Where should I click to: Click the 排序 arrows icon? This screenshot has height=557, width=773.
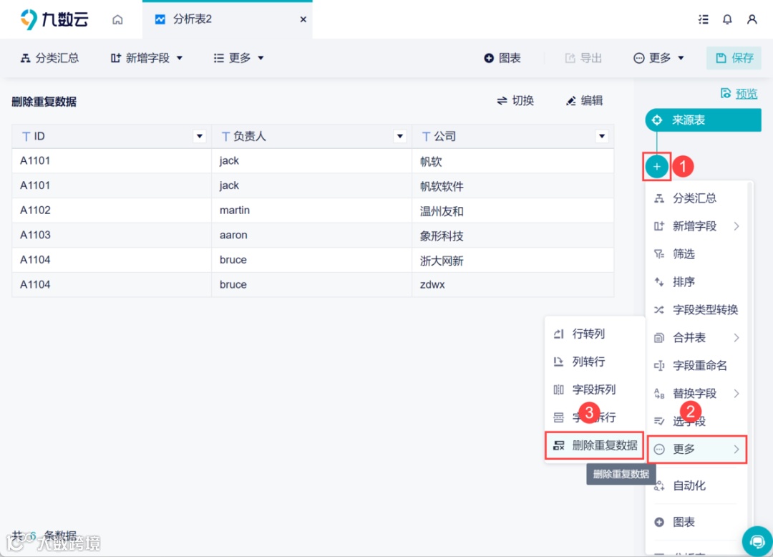(659, 282)
